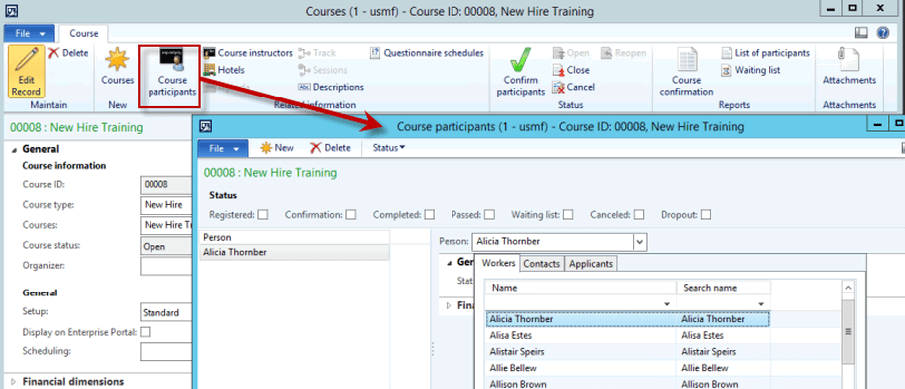Select Alistair Speirs worker row
905x389 pixels.
(x=628, y=351)
